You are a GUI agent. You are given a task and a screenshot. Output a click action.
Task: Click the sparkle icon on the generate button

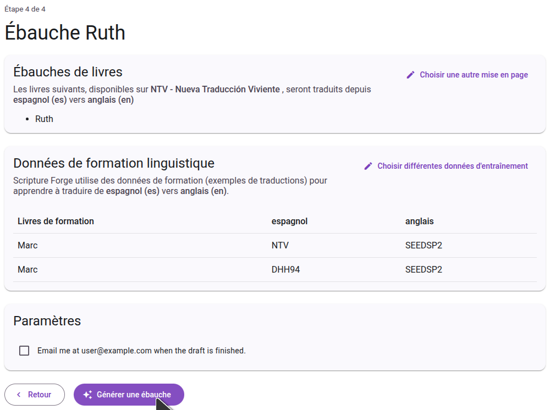pyautogui.click(x=87, y=395)
